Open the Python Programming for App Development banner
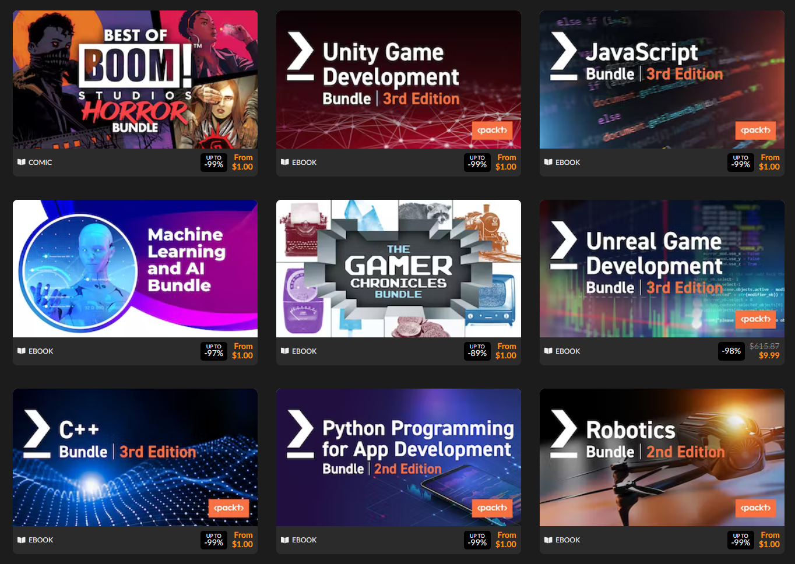The width and height of the screenshot is (795, 564). pyautogui.click(x=399, y=457)
